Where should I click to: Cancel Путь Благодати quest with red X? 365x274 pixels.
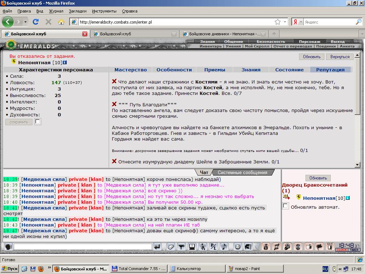[114, 104]
